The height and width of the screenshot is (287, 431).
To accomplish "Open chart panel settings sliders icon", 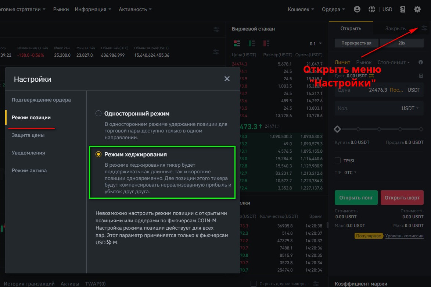I will click(x=216, y=29).
